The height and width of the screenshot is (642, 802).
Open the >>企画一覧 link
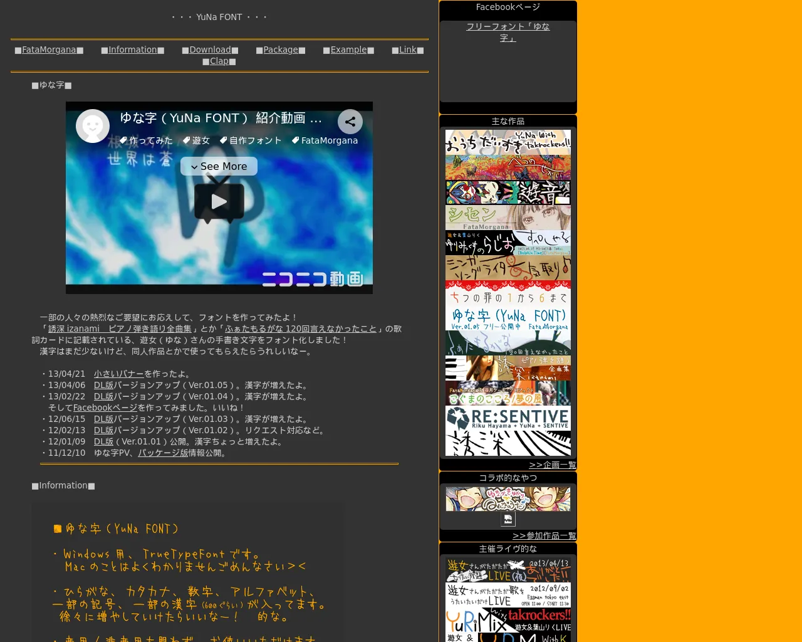552,465
